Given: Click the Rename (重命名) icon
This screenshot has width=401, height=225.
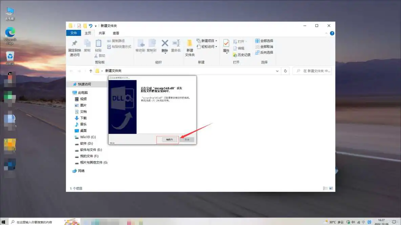Looking at the screenshot, I should click(176, 44).
